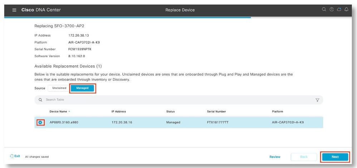357x168 pixels.
Task: Click the IP Address column header
Action: tap(119, 112)
